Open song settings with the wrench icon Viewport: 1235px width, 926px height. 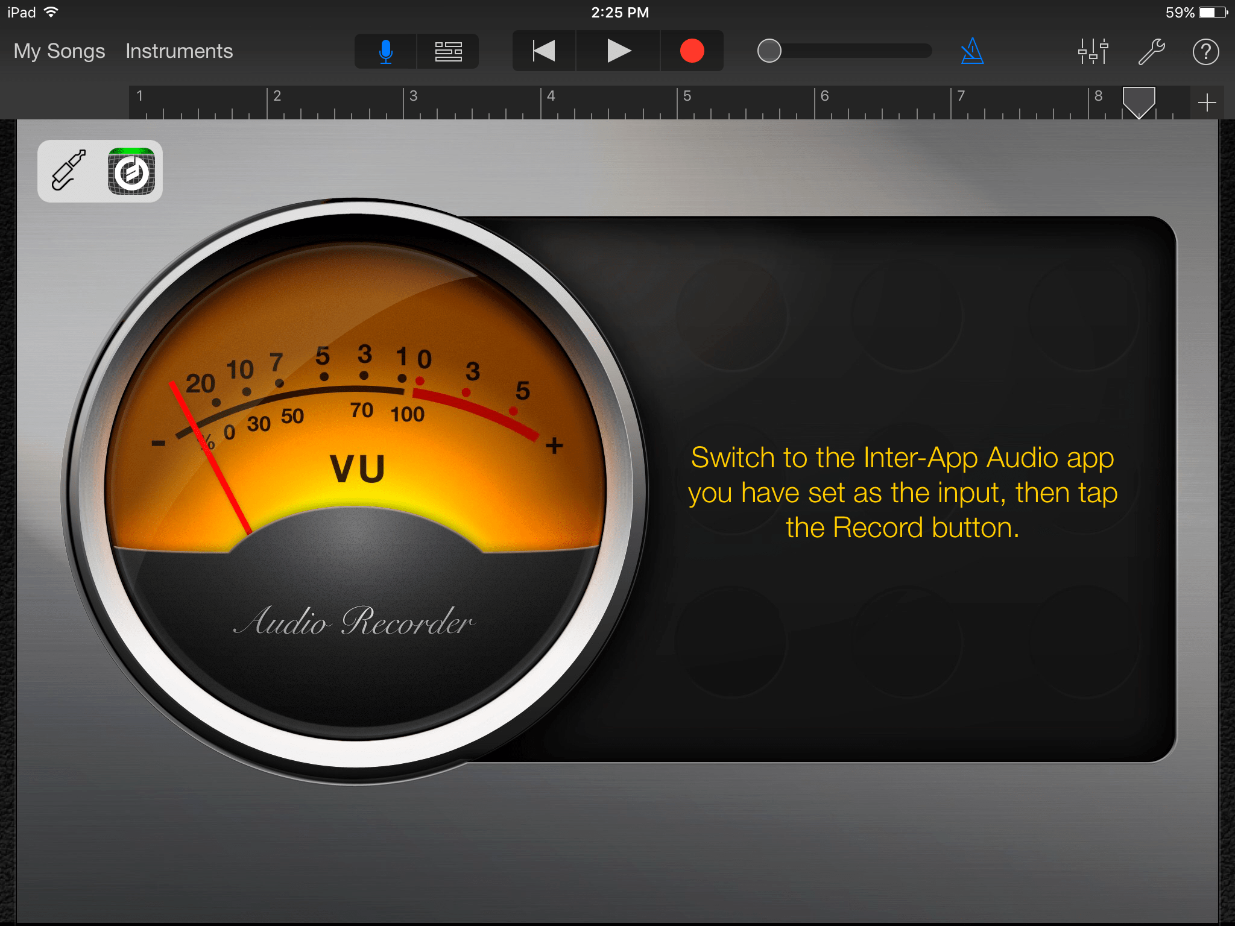[x=1151, y=51]
